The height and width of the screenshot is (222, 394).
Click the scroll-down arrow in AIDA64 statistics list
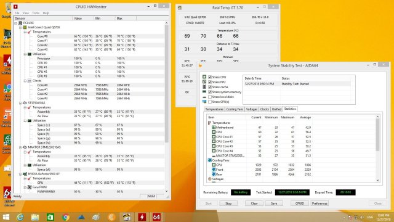tap(377, 180)
